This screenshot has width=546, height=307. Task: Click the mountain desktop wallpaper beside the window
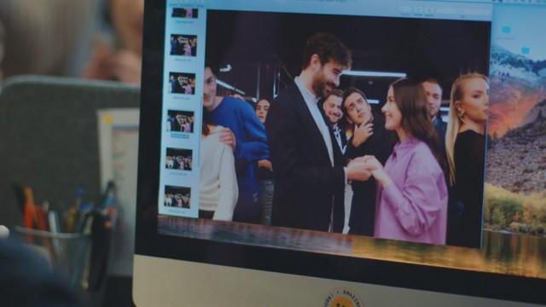(516, 146)
